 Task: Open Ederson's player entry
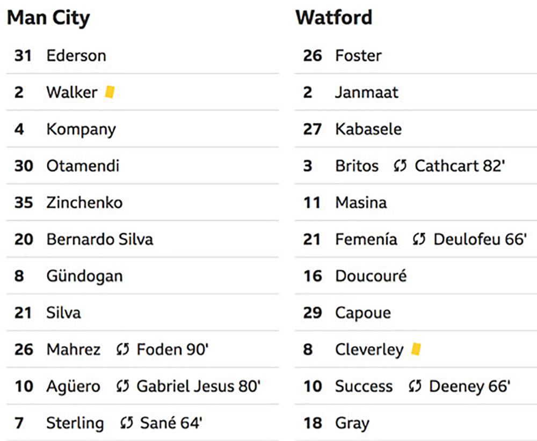tap(142, 55)
